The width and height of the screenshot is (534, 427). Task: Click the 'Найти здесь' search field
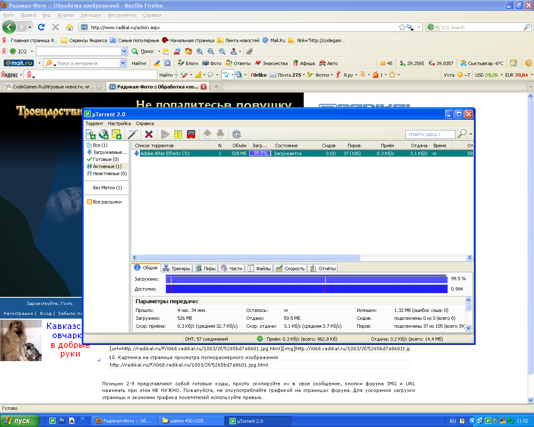point(430,134)
